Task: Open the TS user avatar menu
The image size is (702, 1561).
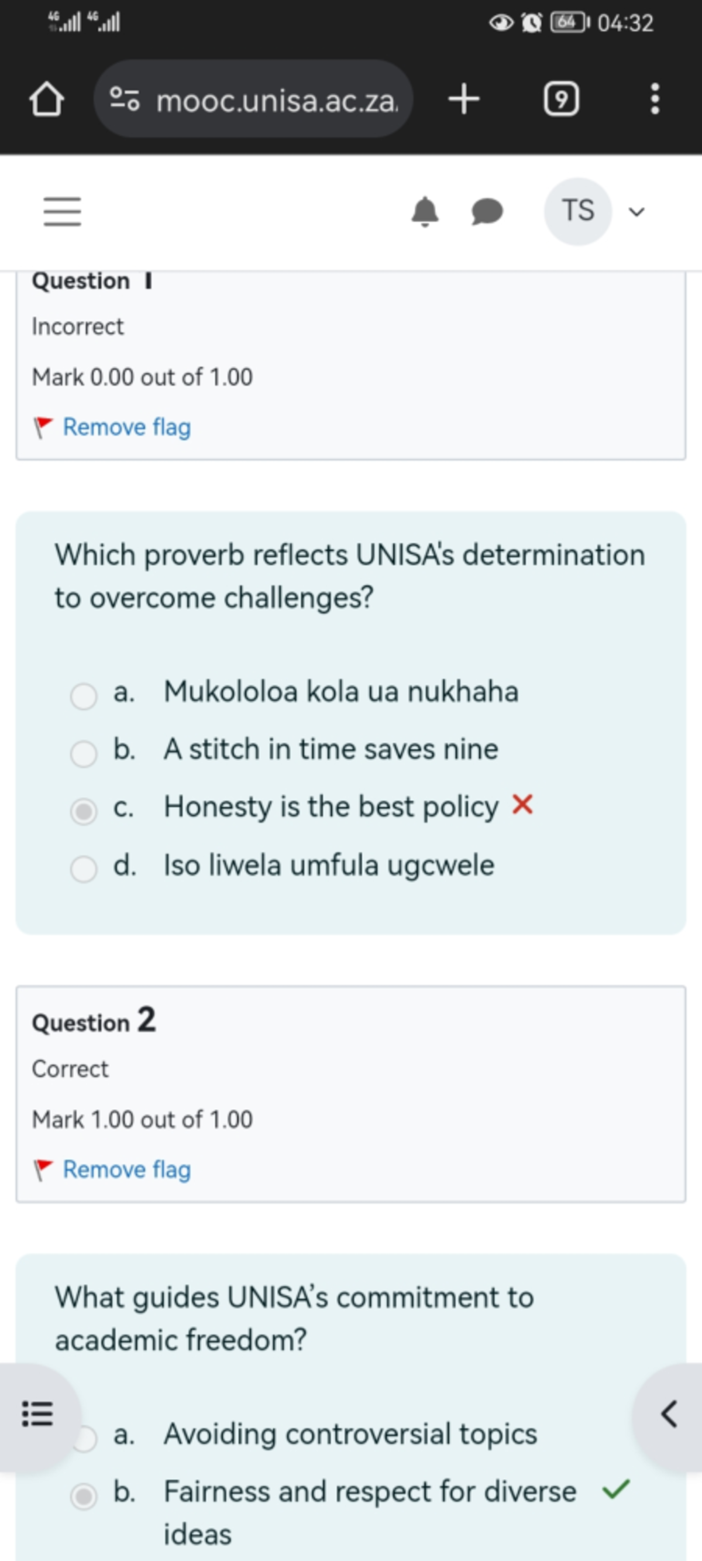Action: coord(578,211)
